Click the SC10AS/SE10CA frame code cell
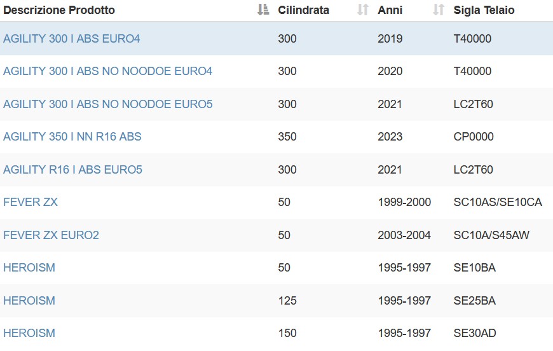Viewport: 553px width, 351px height. coord(498,202)
